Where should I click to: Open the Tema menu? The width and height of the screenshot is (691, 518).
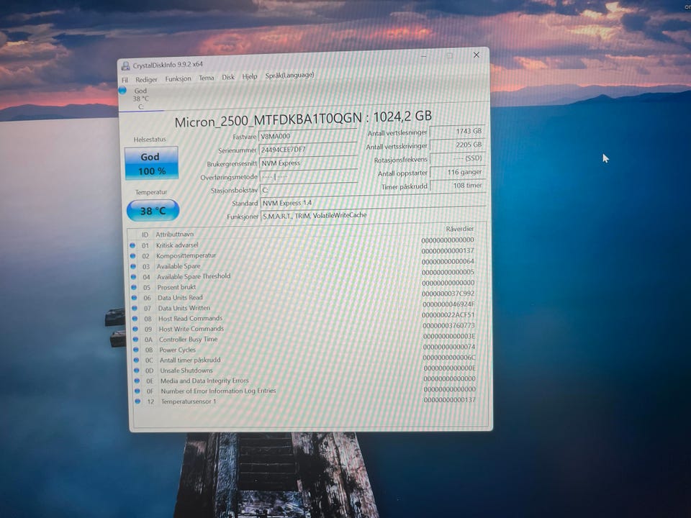207,78
